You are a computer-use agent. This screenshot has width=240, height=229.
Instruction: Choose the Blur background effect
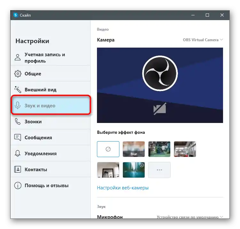click(134, 149)
